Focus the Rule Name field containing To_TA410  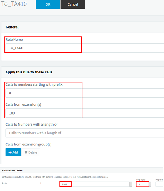[x=85, y=48]
